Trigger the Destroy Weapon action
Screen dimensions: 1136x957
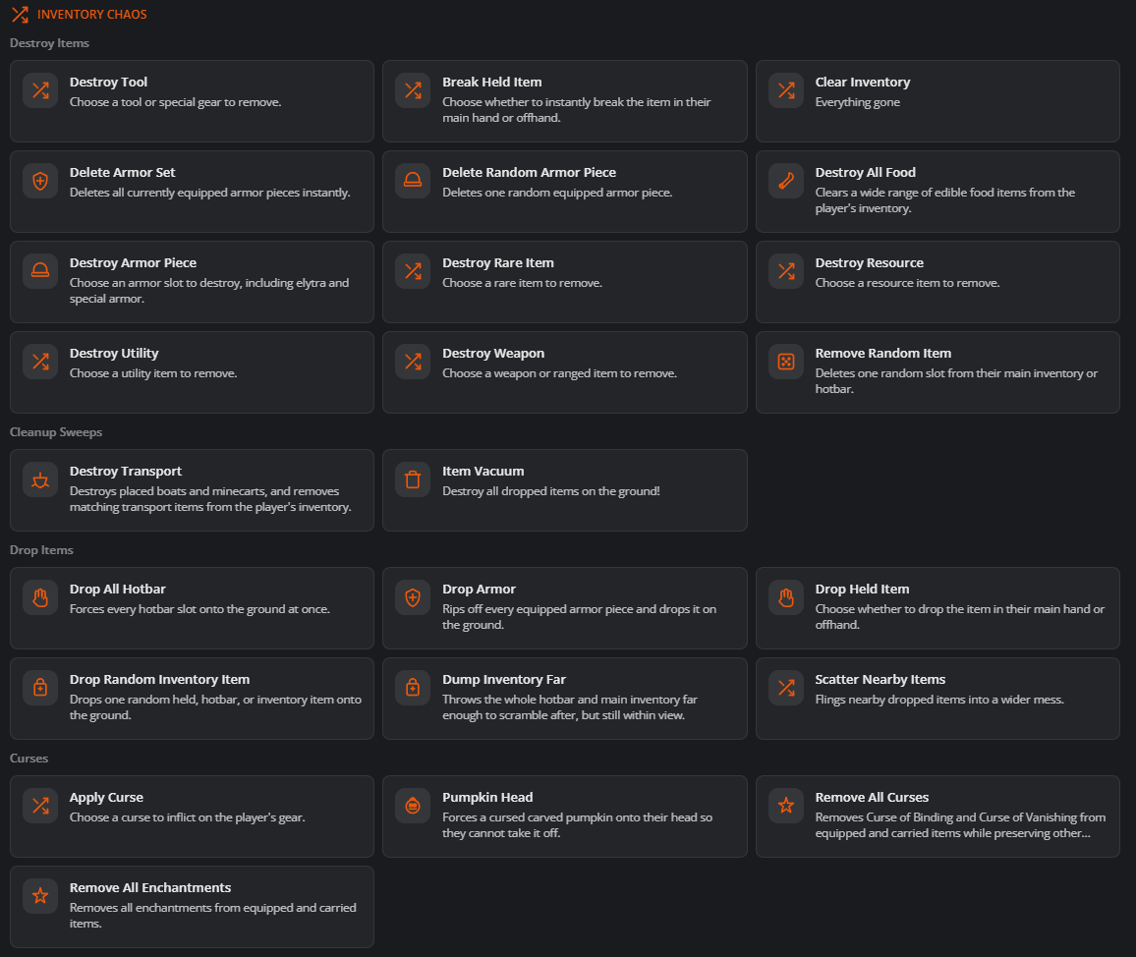(565, 372)
